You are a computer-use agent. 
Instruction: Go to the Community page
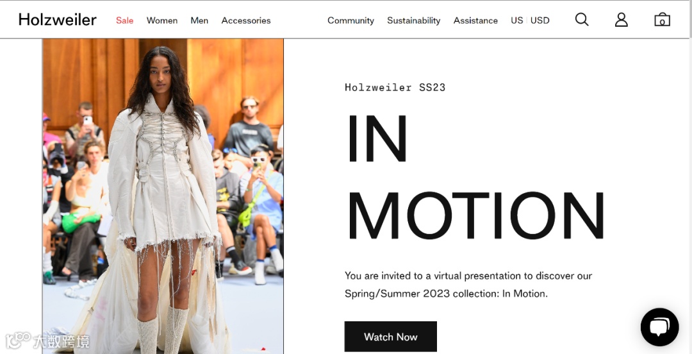click(350, 21)
